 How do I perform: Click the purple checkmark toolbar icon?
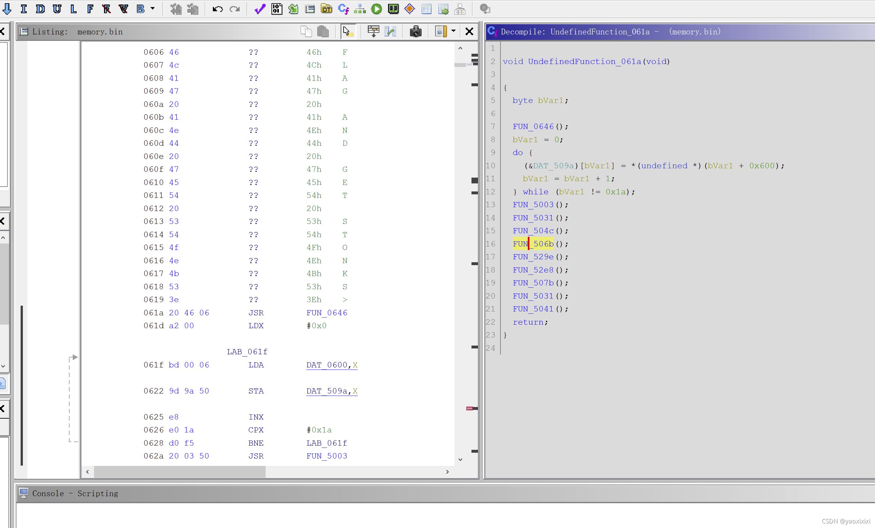260,9
